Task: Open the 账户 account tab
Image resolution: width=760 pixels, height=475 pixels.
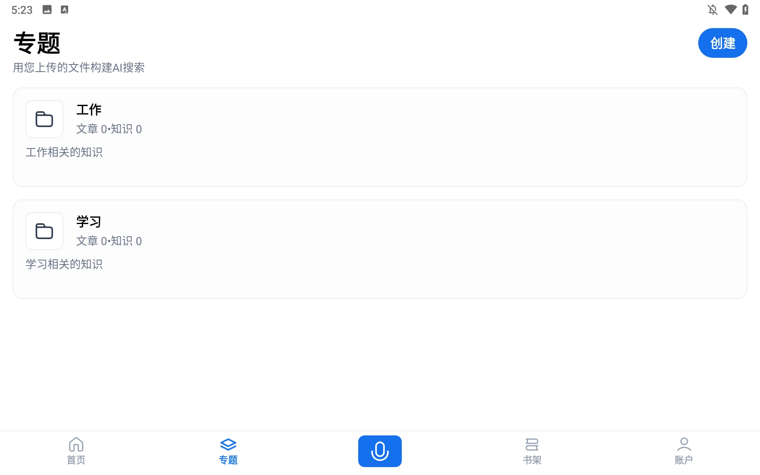Action: pos(684,451)
